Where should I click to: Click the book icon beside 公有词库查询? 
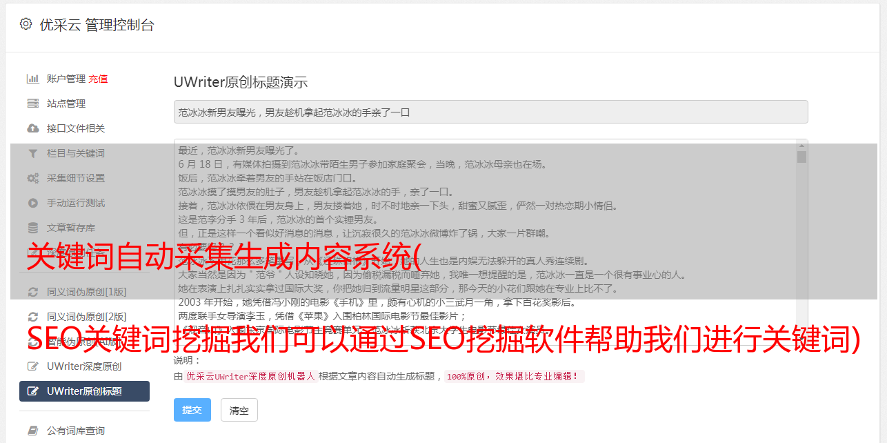(x=32, y=431)
